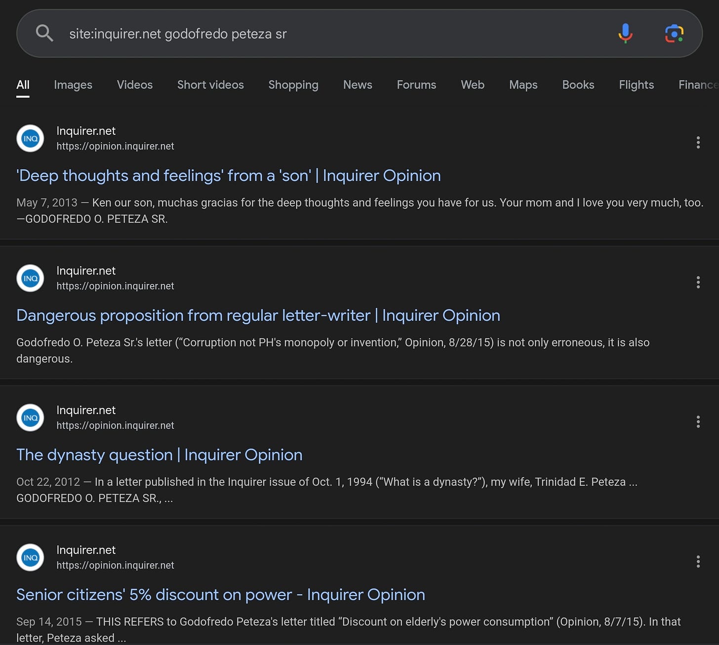The width and height of the screenshot is (719, 645).
Task: Open three-dot menu for 'Deep thoughts' result
Action: [x=698, y=143]
